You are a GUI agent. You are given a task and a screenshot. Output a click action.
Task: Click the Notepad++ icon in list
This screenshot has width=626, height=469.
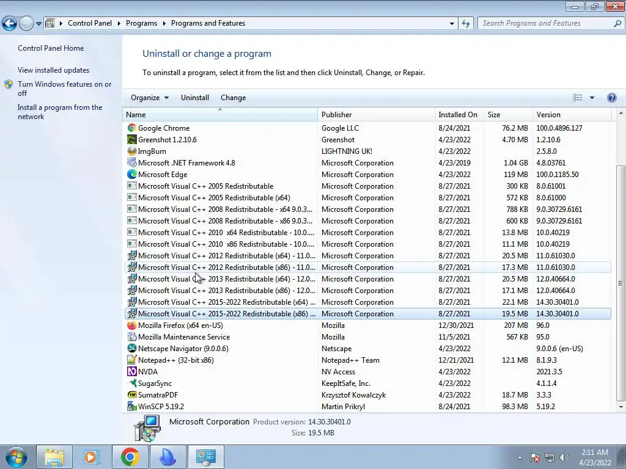coord(132,360)
